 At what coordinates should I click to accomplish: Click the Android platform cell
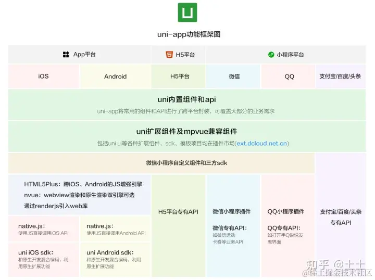tap(115, 77)
